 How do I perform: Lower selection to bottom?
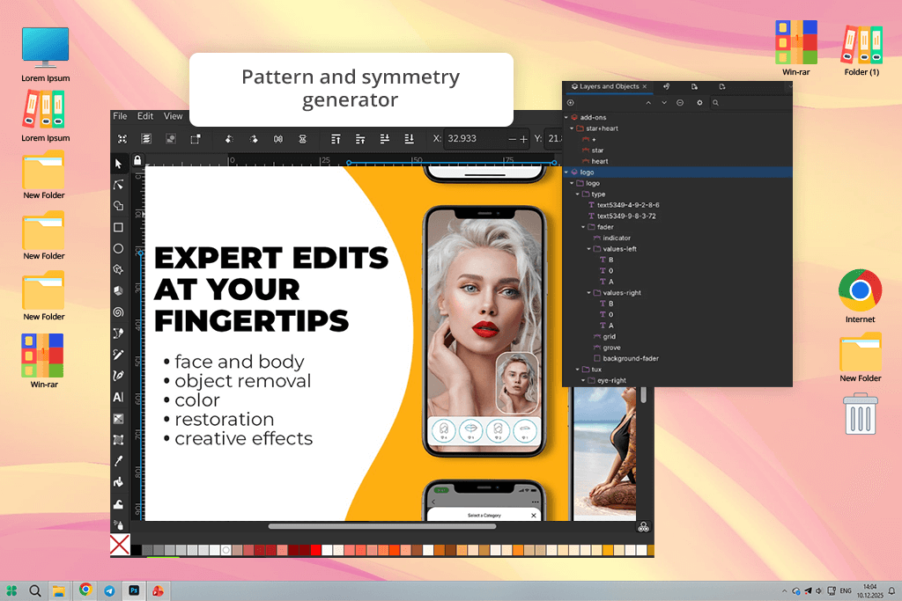tap(409, 139)
